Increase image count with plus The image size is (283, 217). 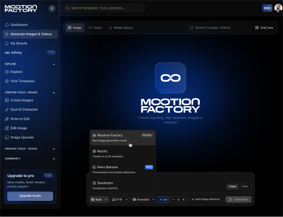pos(183,199)
